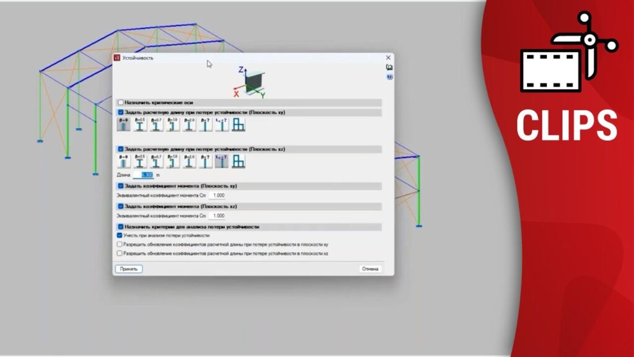Uncheck 'Учесть при анализе потери устойчивости'
This screenshot has height=357, width=634.
pos(121,236)
